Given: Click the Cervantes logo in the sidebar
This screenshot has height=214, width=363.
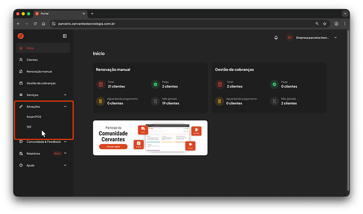Looking at the screenshot, I should (x=21, y=36).
